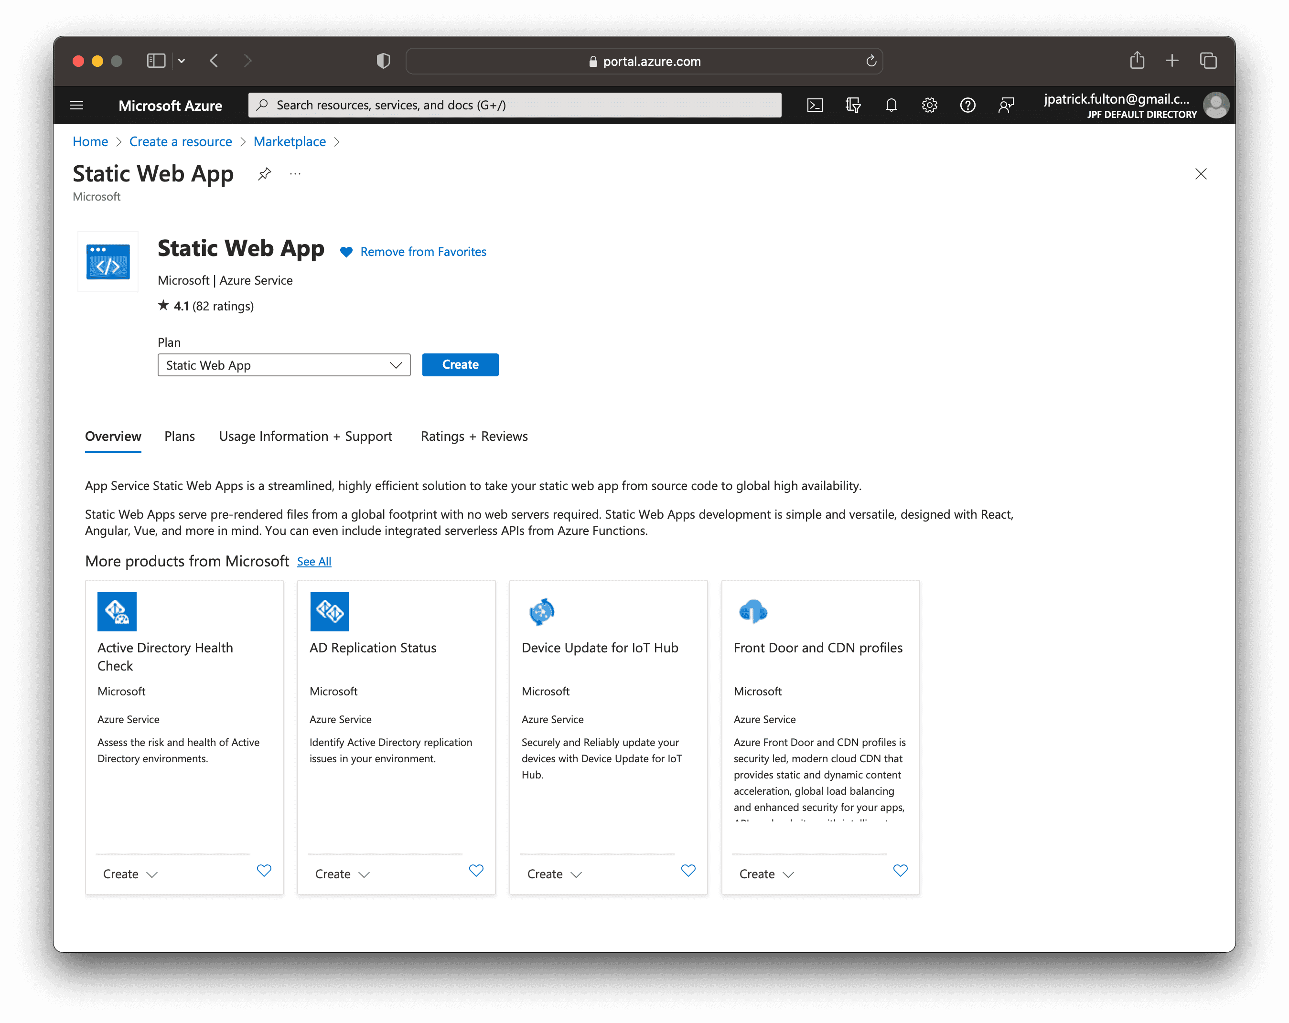
Task: Open the ellipsis more options menu
Action: (x=295, y=174)
